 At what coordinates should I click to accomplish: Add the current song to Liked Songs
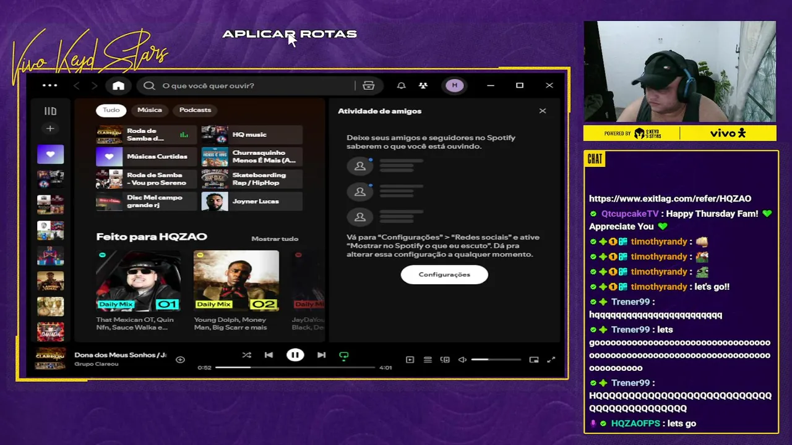point(180,360)
